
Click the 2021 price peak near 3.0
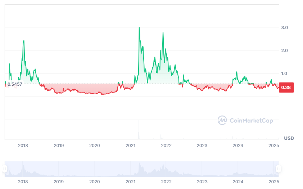coord(139,28)
